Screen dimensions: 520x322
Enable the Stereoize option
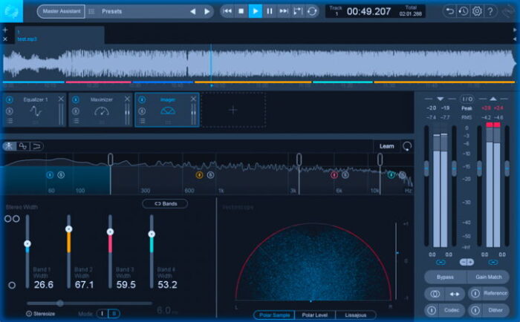(29, 314)
